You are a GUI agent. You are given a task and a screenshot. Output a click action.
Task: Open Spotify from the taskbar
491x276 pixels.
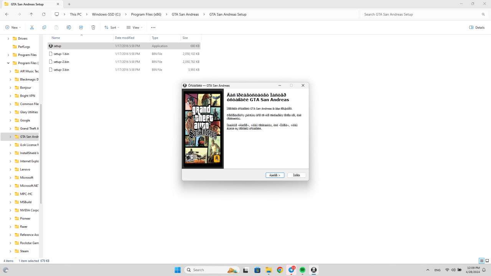point(302,270)
